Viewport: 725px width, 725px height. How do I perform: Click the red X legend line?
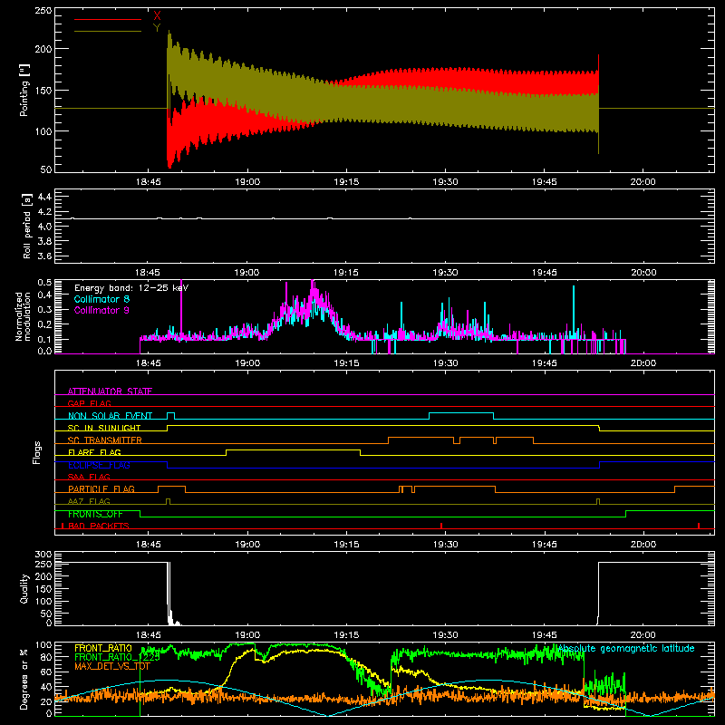(x=108, y=19)
